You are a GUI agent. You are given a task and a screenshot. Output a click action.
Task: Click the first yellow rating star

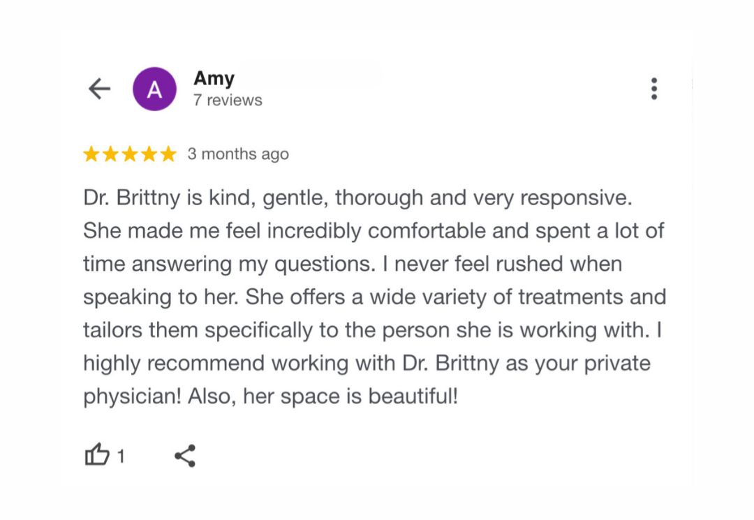pyautogui.click(x=91, y=154)
